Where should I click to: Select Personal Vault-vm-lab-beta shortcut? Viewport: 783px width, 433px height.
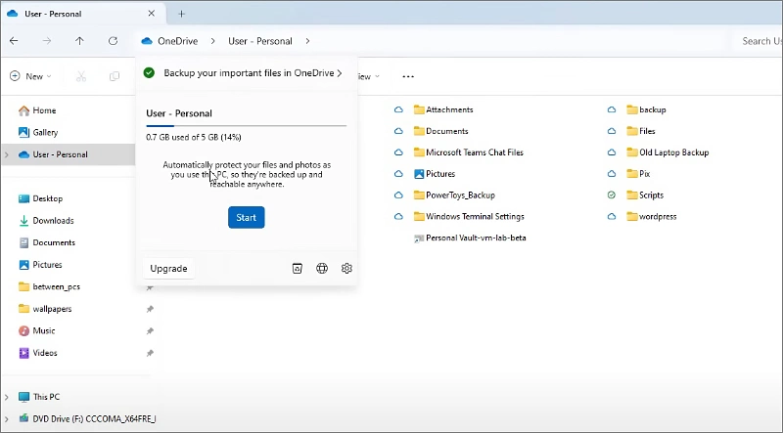(x=470, y=238)
